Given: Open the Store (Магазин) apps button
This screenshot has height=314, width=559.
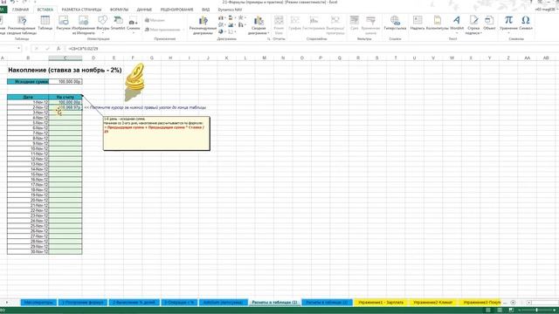Looking at the screenshot, I should [x=155, y=20].
